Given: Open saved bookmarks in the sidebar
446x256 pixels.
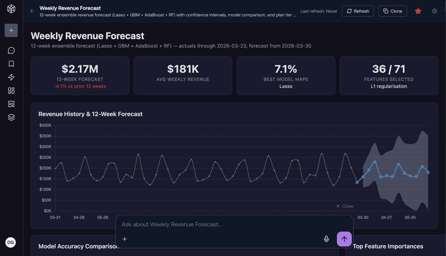Looking at the screenshot, I should coord(11,63).
